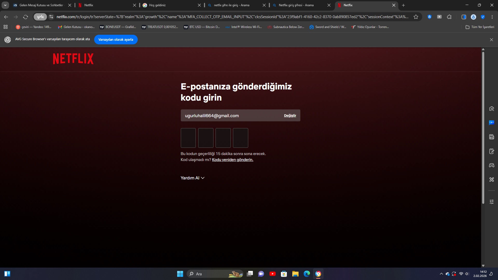Expand the Yardım Al dropdown

192,178
